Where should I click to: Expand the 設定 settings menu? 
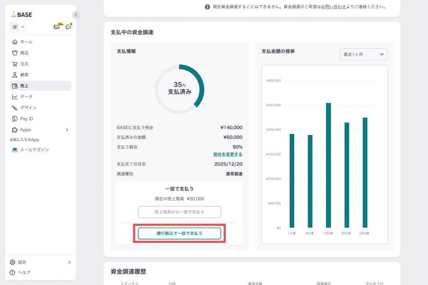point(69,262)
